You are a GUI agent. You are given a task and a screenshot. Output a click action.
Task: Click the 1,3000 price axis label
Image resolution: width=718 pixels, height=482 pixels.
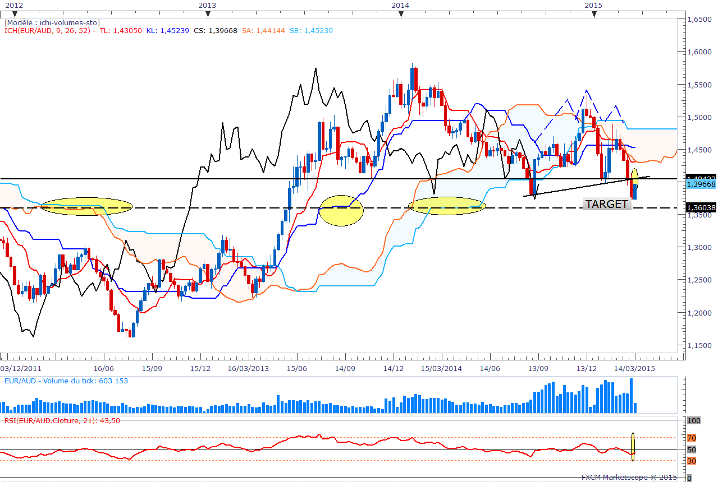click(701, 248)
